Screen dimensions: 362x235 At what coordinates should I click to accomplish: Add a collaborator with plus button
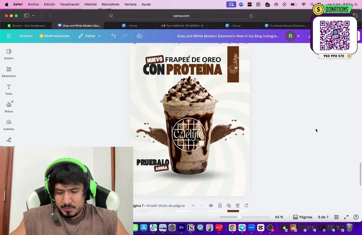tap(298, 36)
